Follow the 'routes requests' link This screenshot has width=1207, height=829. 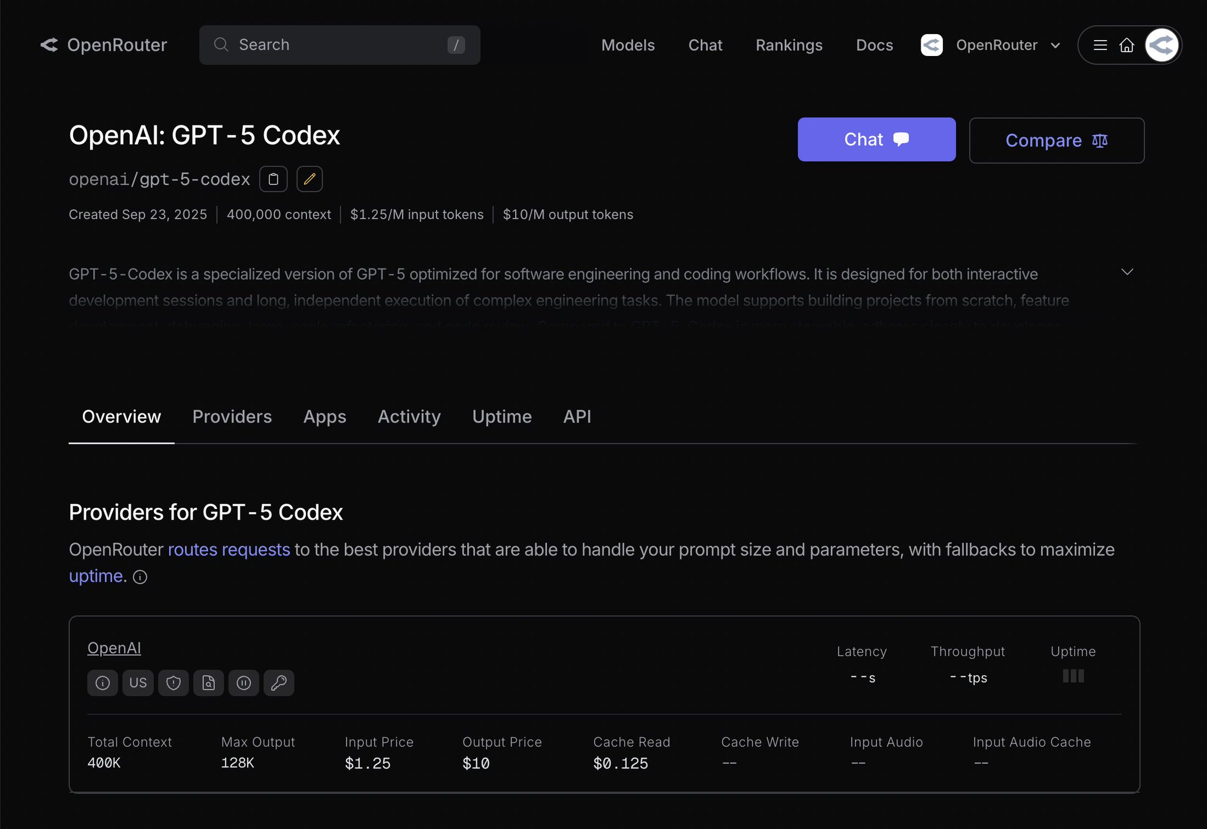coord(229,549)
